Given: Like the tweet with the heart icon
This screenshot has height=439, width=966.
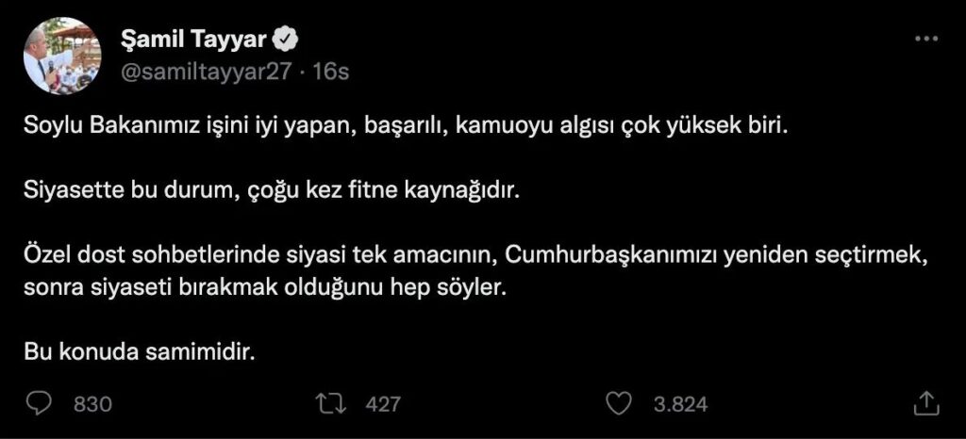Looking at the screenshot, I should 617,403.
